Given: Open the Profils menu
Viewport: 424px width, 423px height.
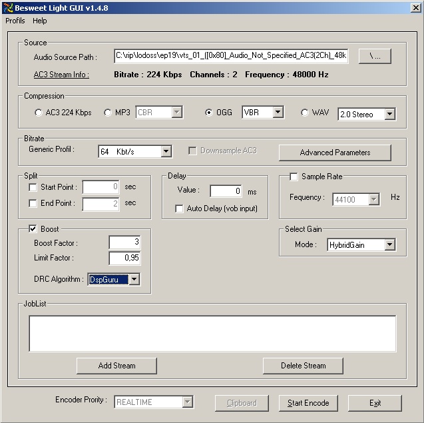Looking at the screenshot, I should [15, 21].
